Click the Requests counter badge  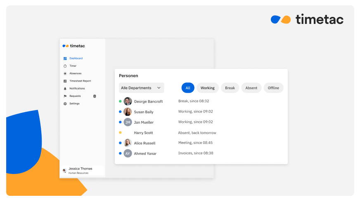tap(95, 96)
